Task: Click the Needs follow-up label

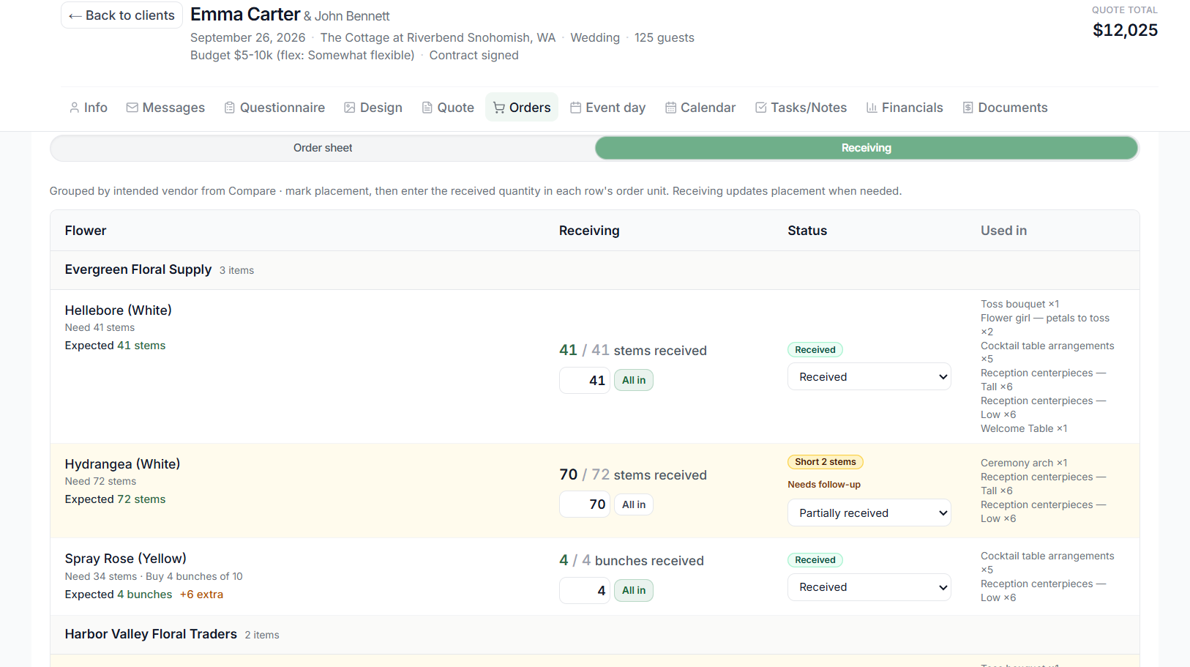Action: (824, 485)
